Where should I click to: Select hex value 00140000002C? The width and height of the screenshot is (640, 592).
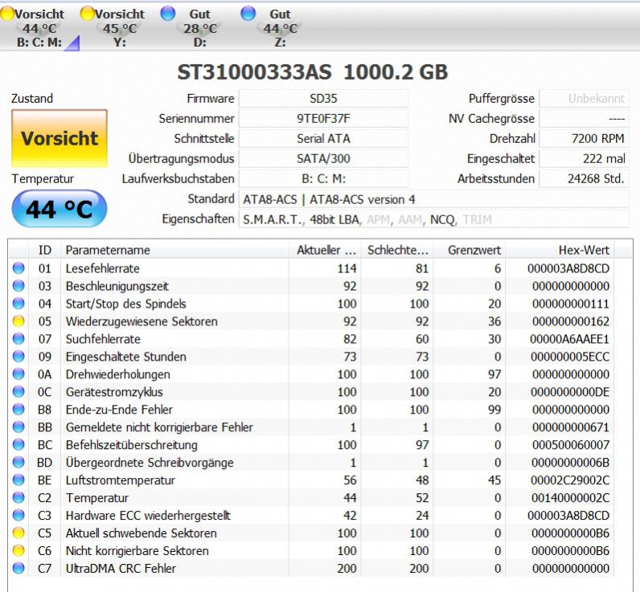tap(570, 498)
